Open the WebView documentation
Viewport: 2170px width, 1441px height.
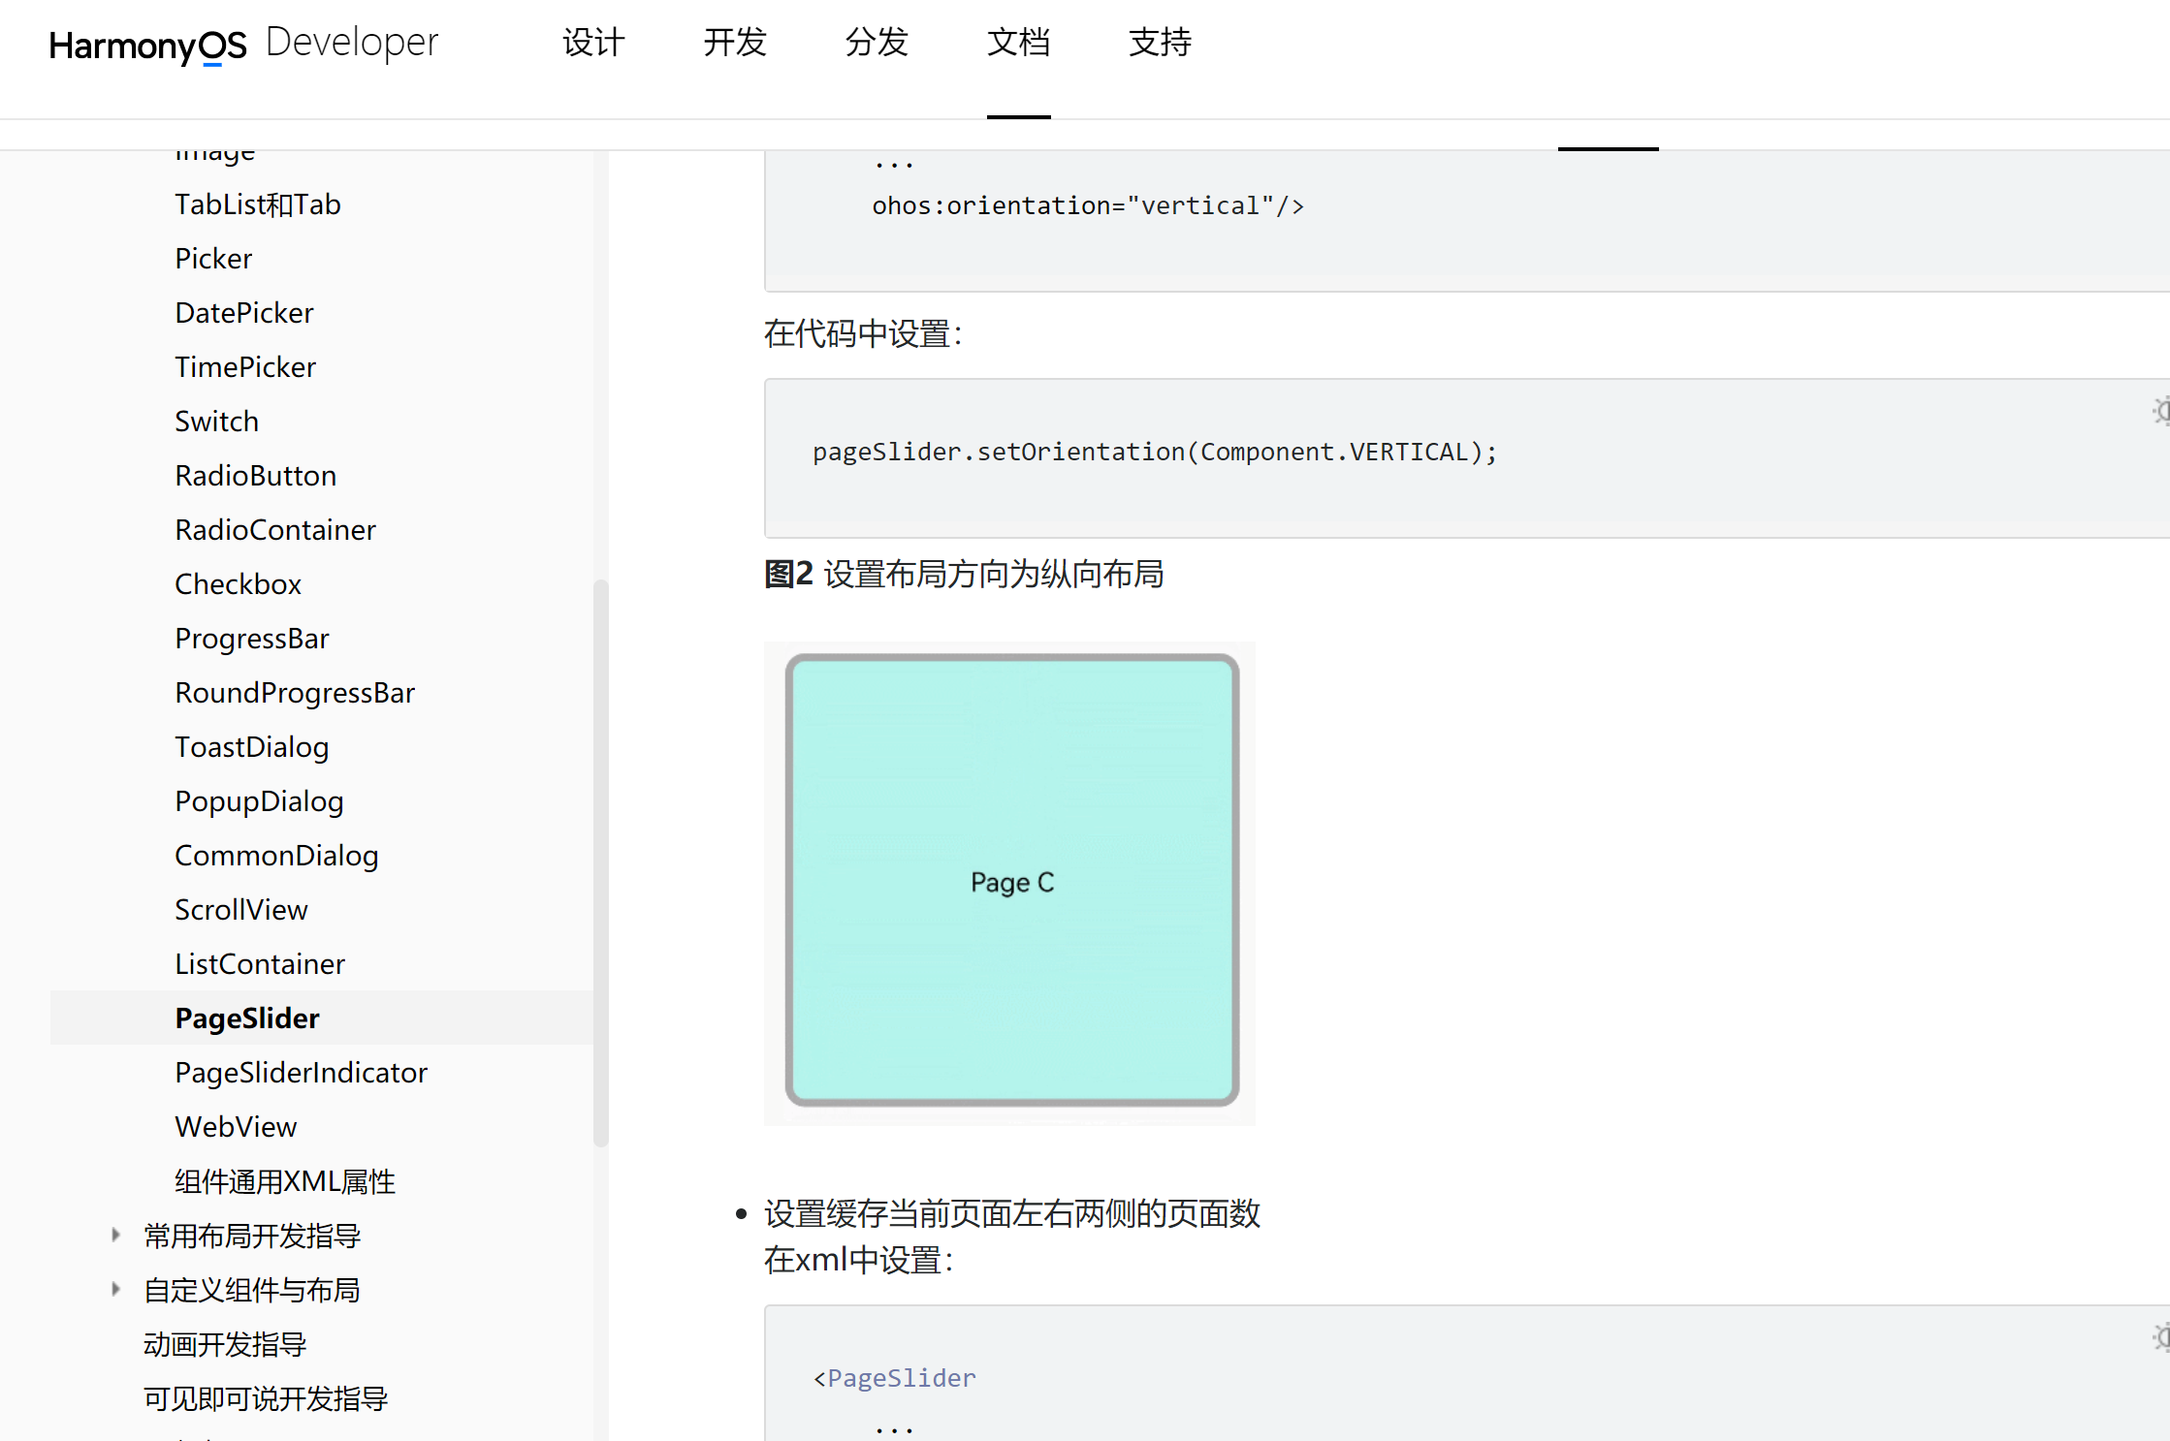click(237, 1126)
